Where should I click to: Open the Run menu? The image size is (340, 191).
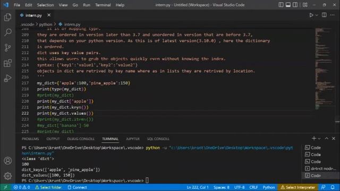click(x=87, y=5)
